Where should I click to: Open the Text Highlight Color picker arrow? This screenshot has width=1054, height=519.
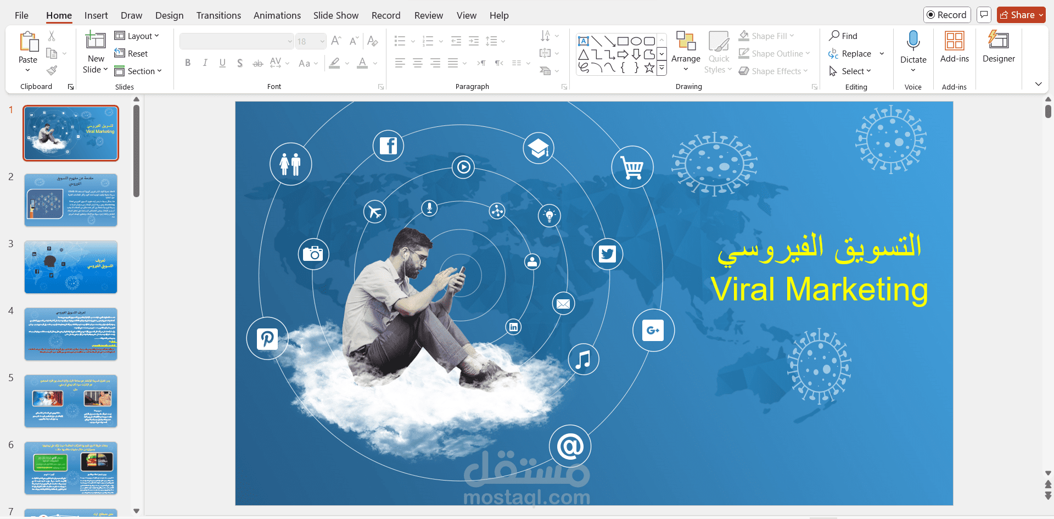pos(347,63)
